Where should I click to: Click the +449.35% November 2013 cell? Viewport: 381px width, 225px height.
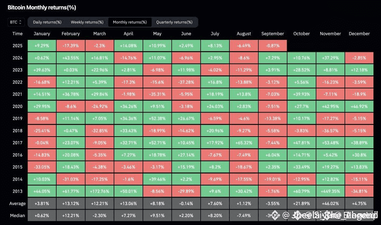tap(330, 191)
